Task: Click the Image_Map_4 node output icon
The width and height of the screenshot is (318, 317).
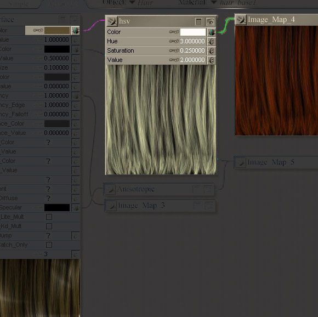Action: click(241, 20)
